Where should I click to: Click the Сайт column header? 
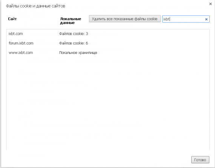tap(12, 19)
